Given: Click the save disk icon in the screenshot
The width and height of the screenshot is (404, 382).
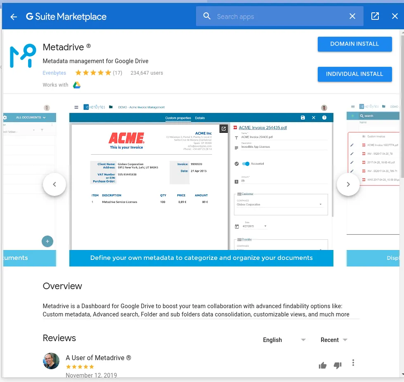Looking at the screenshot, I should coord(303,118).
